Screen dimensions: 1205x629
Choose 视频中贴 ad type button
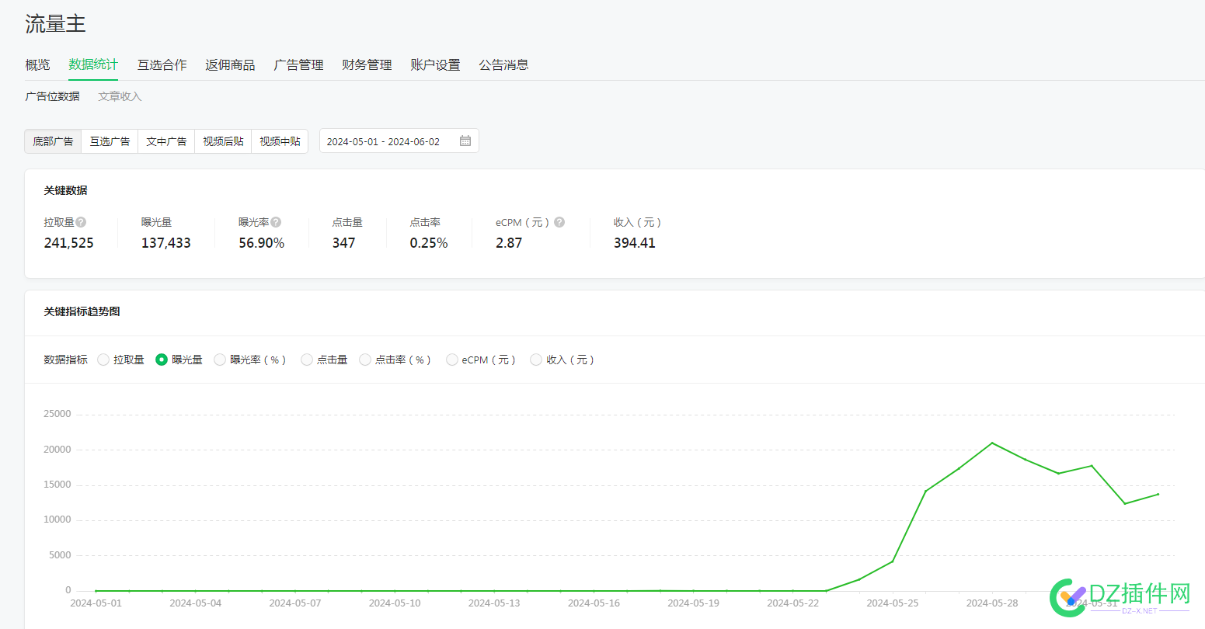click(280, 141)
